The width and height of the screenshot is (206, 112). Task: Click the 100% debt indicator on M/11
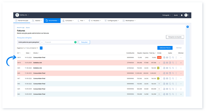159,58
